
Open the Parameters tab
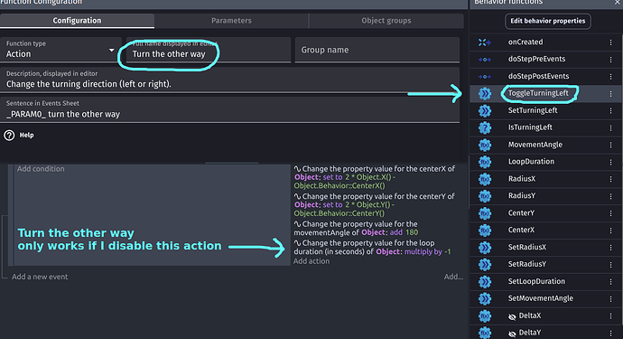coord(231,21)
